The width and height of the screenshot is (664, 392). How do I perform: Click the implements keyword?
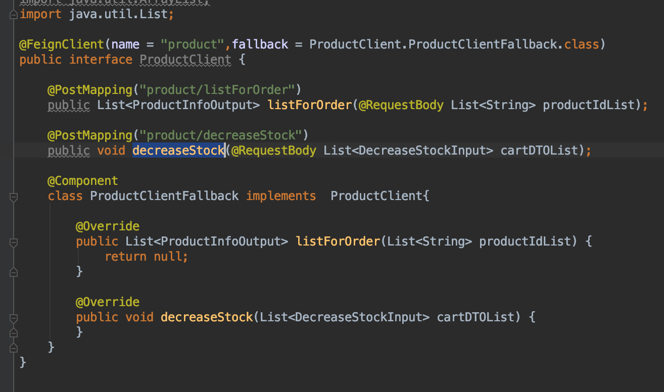[281, 196]
